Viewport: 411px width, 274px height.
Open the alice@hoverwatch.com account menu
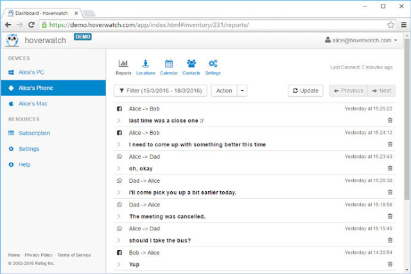(361, 40)
